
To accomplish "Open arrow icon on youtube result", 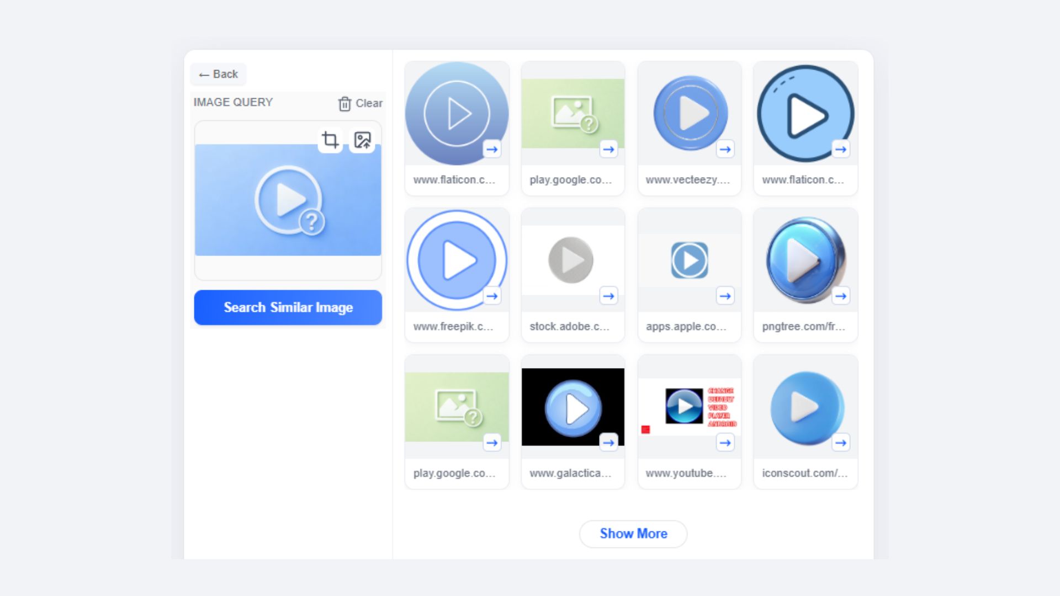I will [x=725, y=443].
